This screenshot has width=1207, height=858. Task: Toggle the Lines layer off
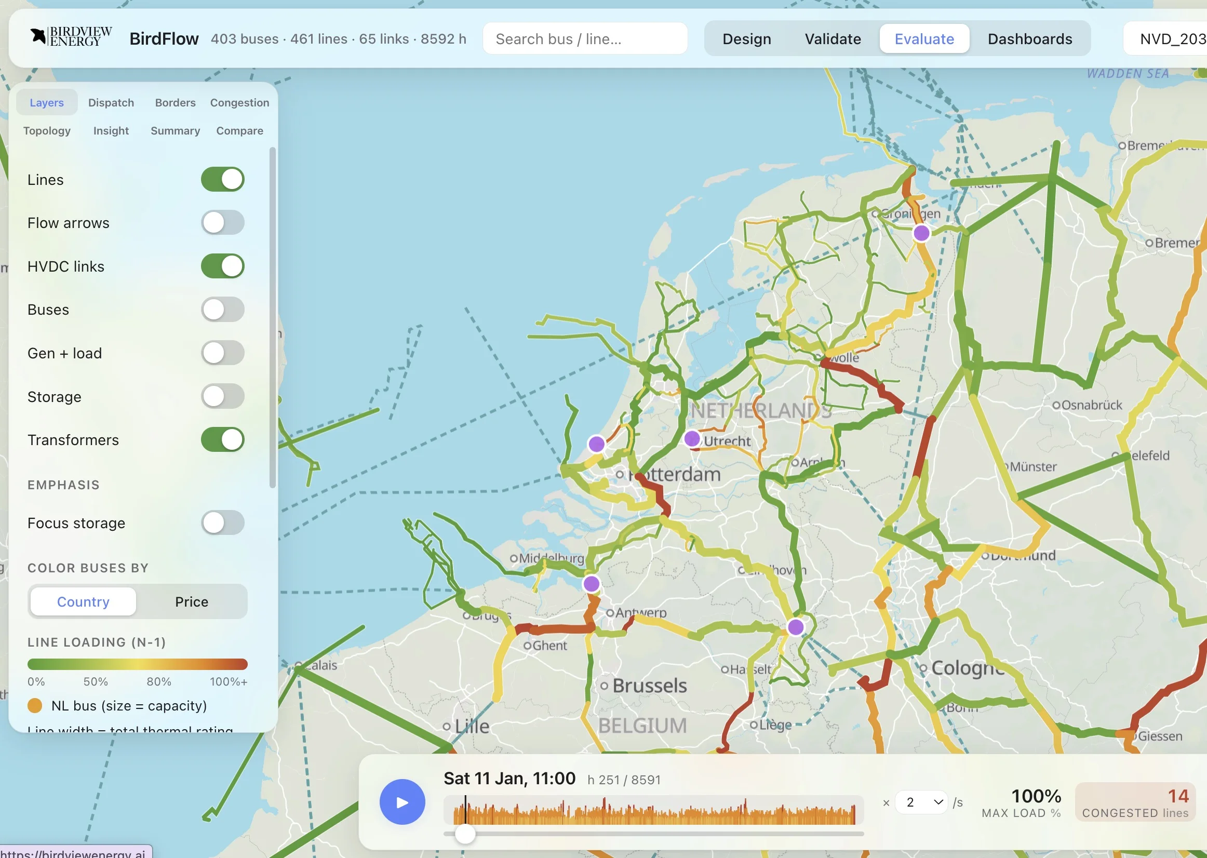pyautogui.click(x=222, y=180)
